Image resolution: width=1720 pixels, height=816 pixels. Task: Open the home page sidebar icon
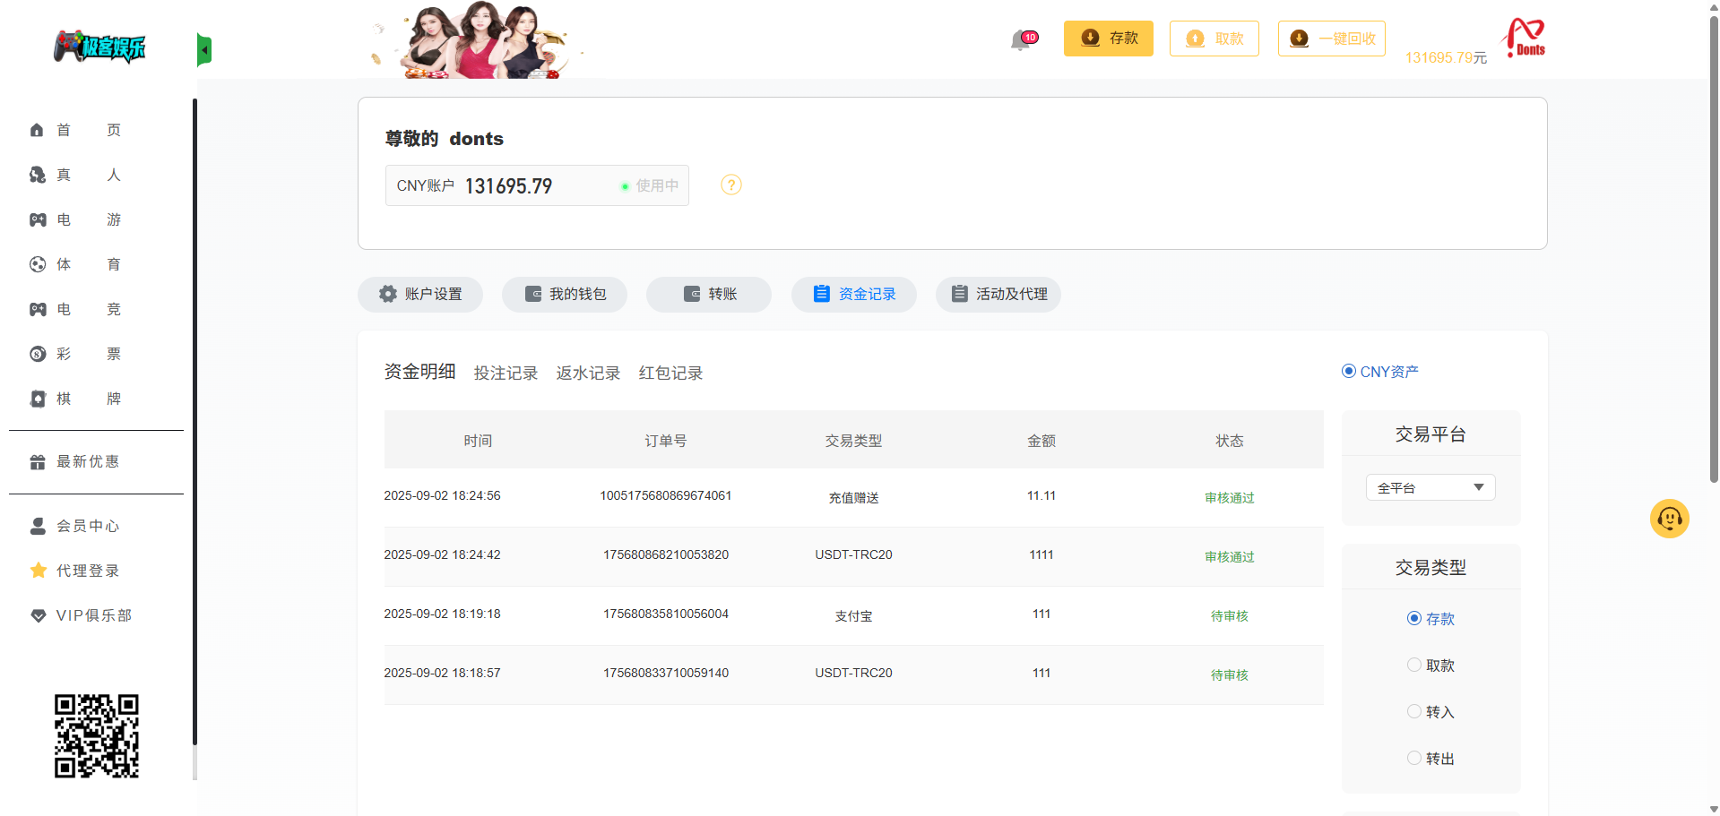point(37,130)
